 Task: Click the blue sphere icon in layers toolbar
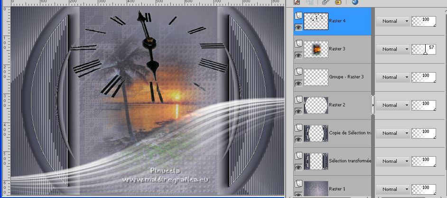click(355, 2)
